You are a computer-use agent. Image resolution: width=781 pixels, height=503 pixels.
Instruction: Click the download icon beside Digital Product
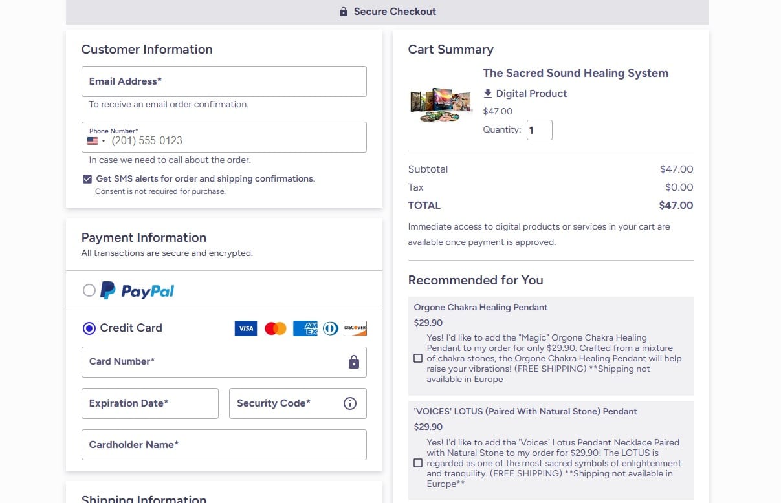coord(488,94)
